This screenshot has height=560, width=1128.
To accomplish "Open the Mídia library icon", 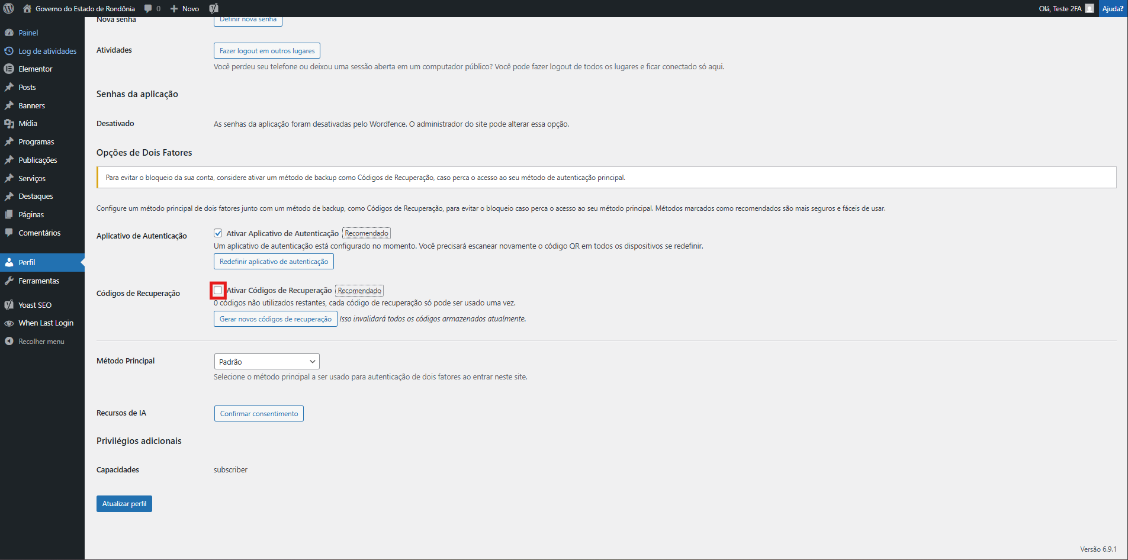I will tap(9, 123).
